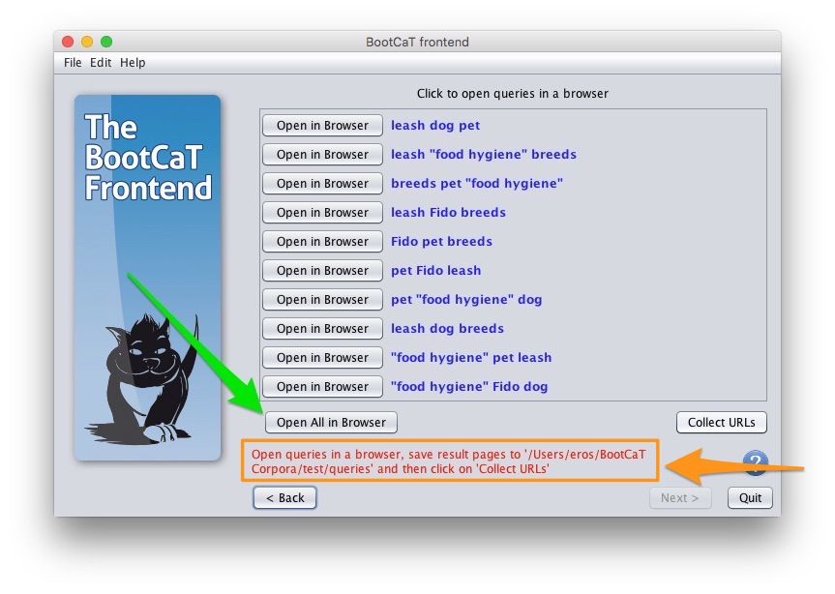Open 'pet Fido leash' query in browser
Screen dimensions: 835x594
pyautogui.click(x=322, y=270)
